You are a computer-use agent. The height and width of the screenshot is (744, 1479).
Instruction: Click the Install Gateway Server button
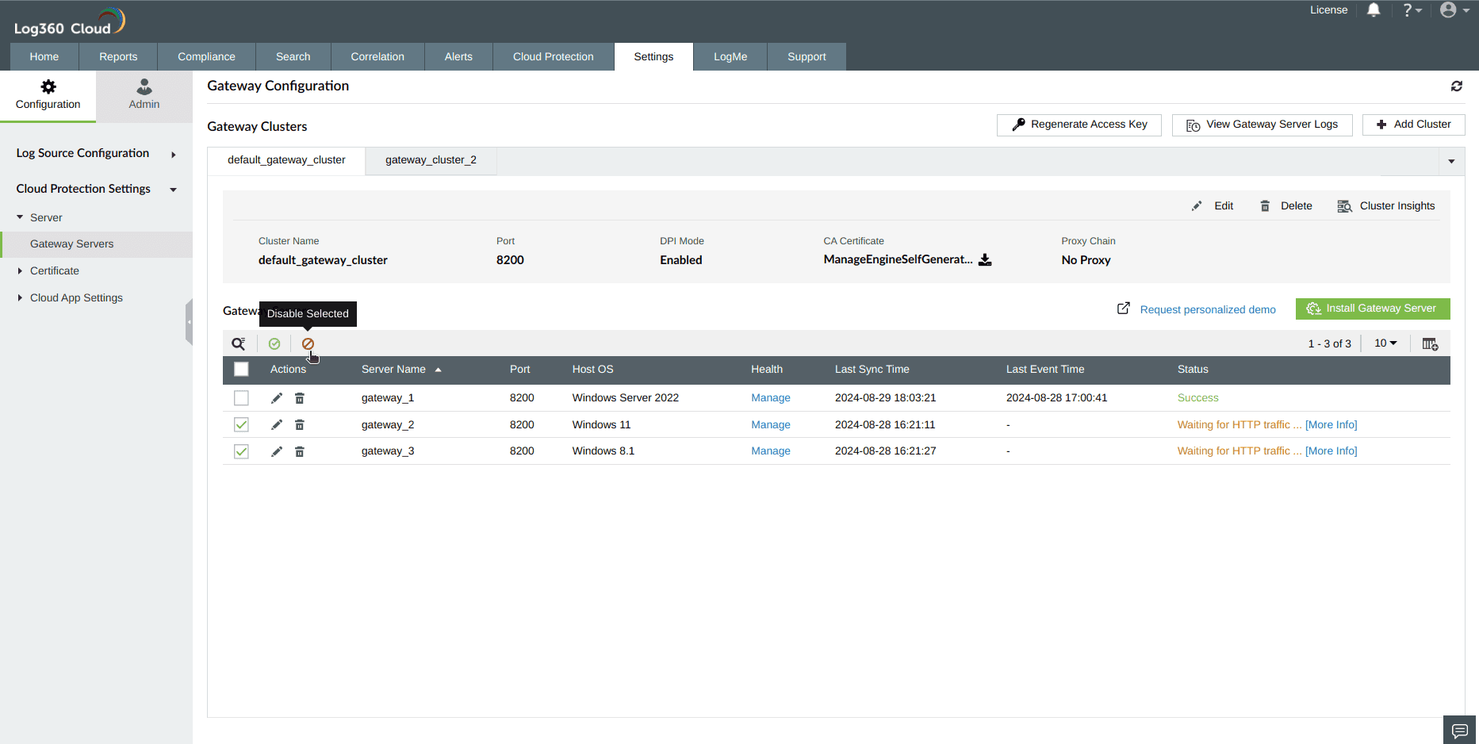pos(1373,309)
